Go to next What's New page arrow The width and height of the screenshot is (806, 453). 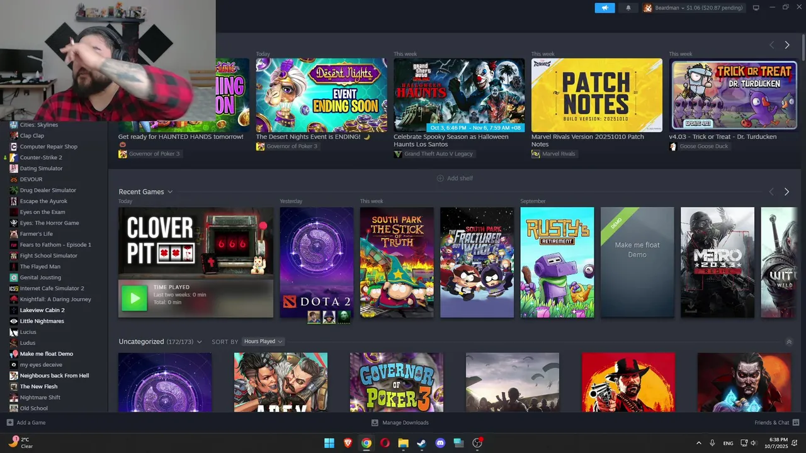[786, 45]
